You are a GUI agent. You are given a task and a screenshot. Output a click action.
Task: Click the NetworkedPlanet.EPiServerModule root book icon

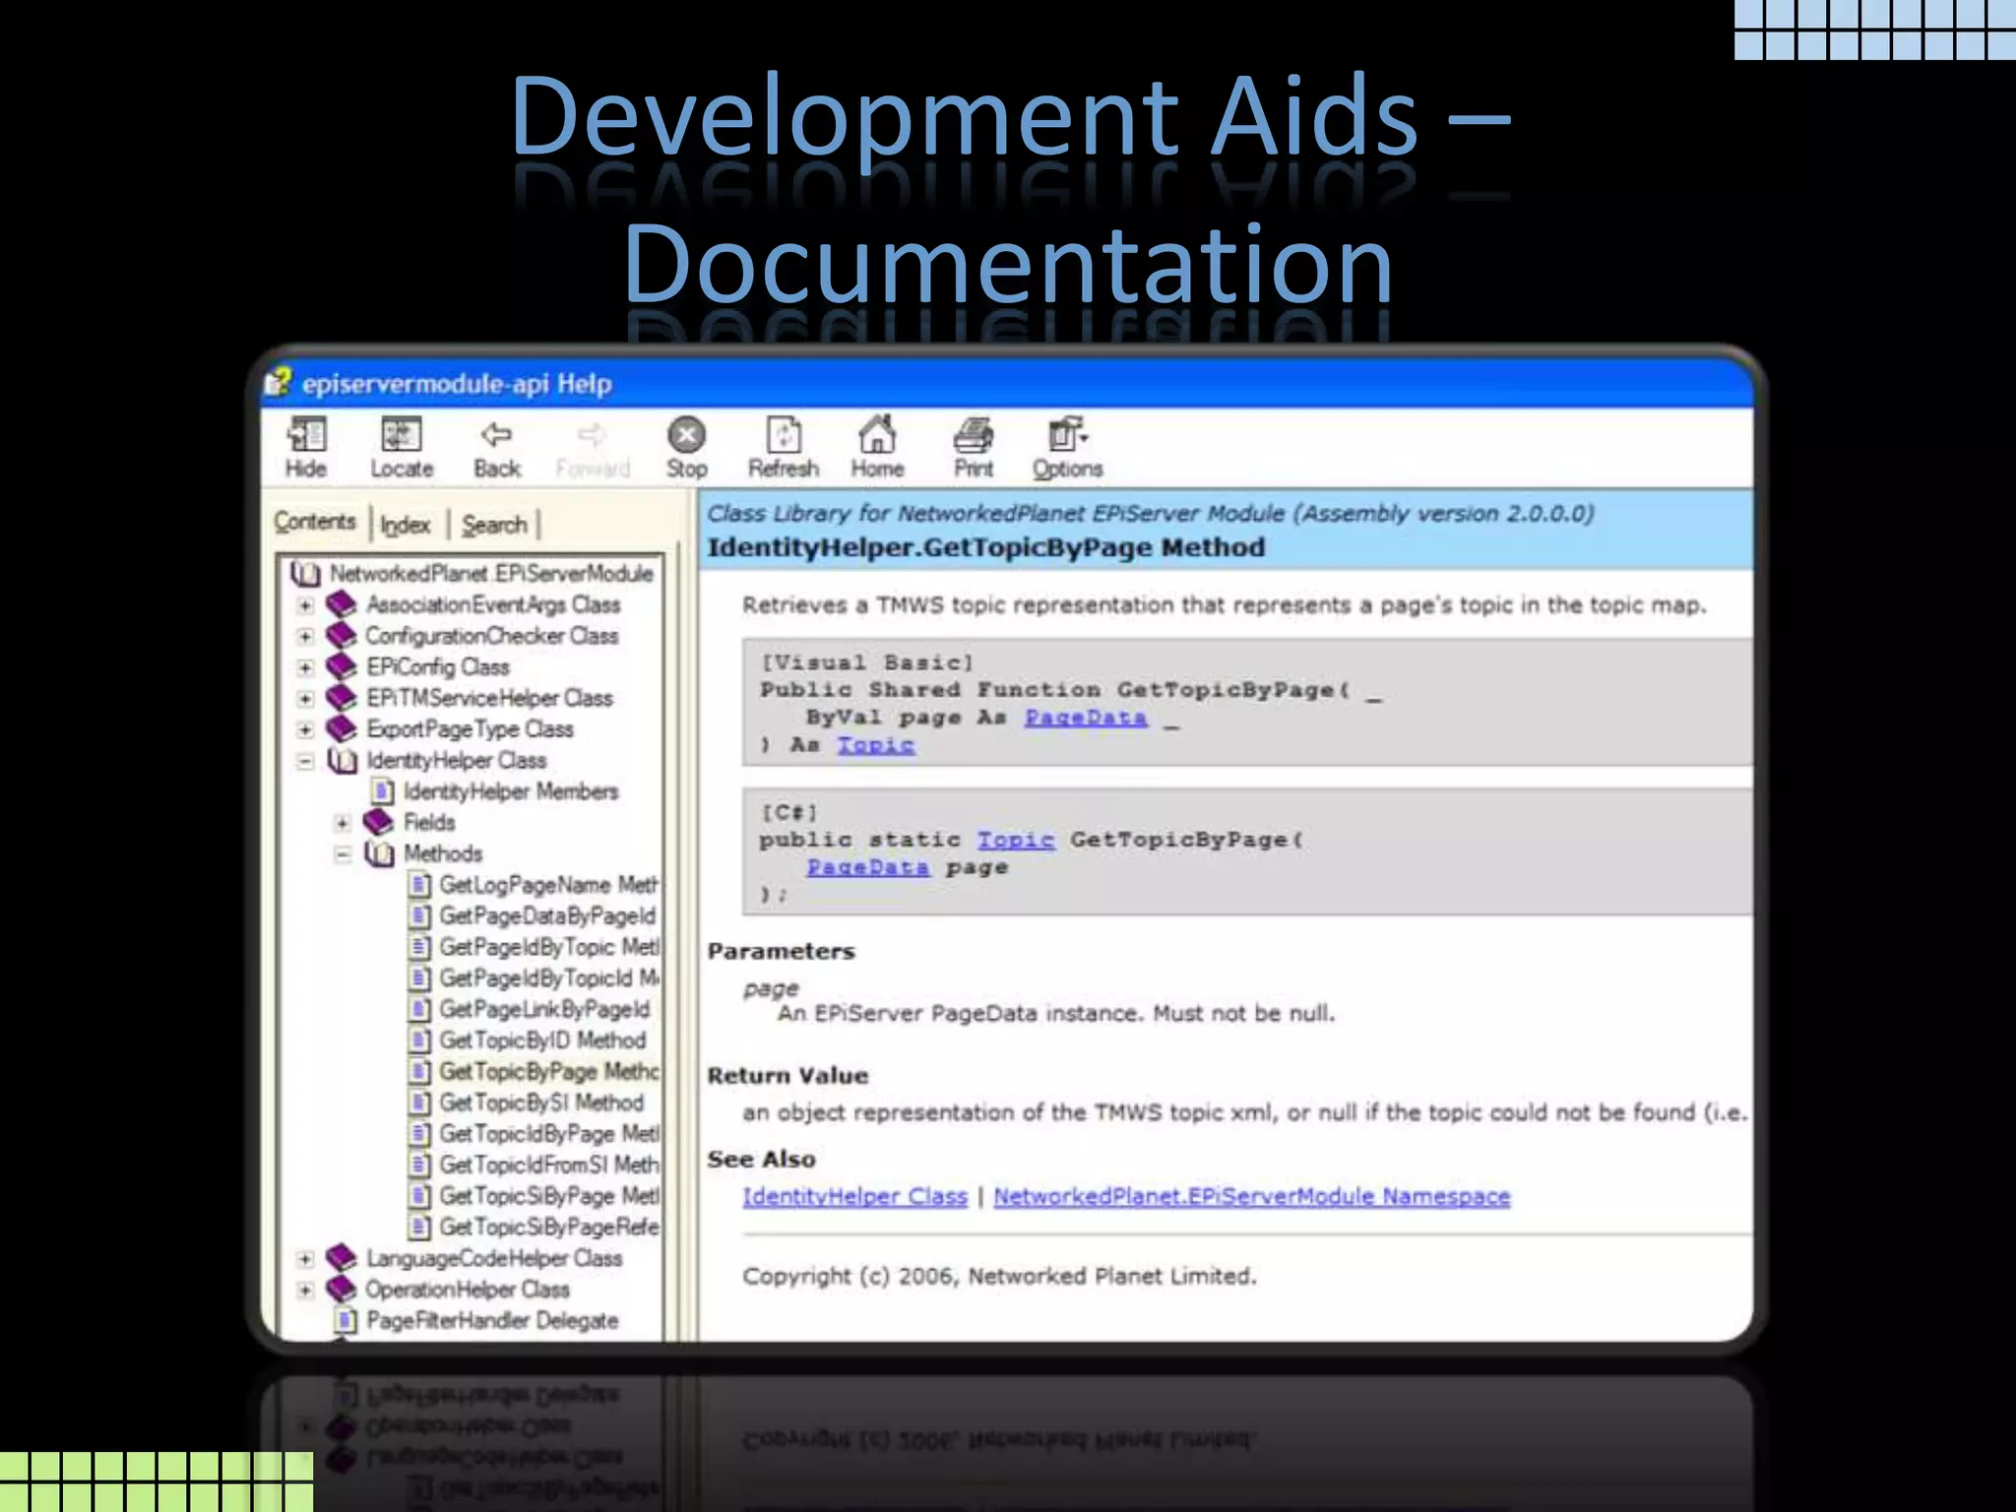click(305, 573)
